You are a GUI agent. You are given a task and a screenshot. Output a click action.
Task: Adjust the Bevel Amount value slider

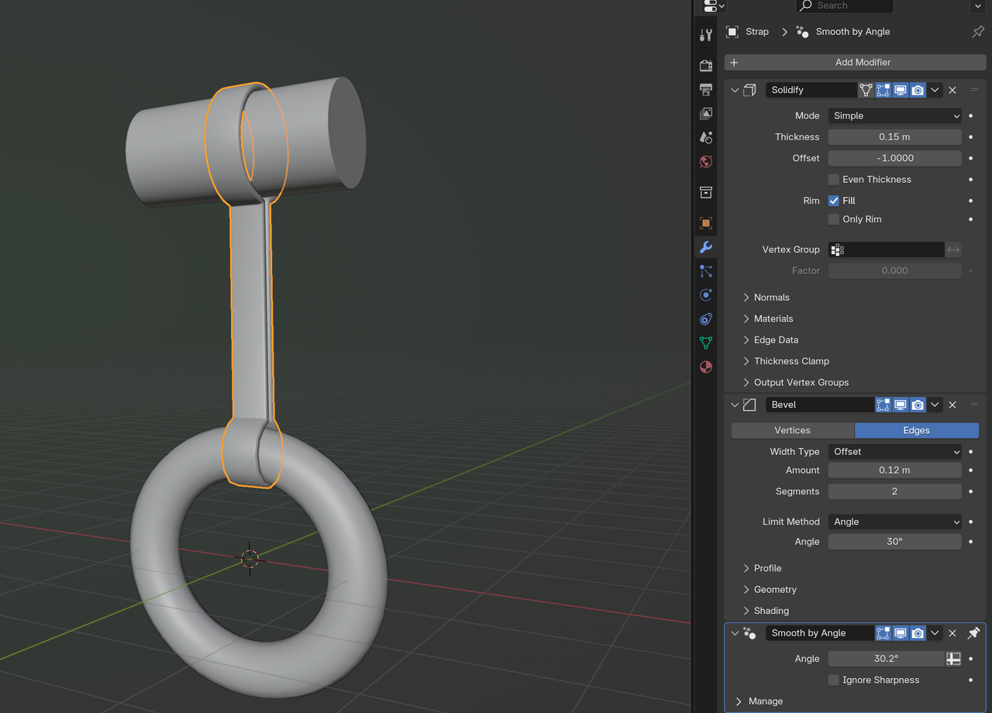[894, 470]
